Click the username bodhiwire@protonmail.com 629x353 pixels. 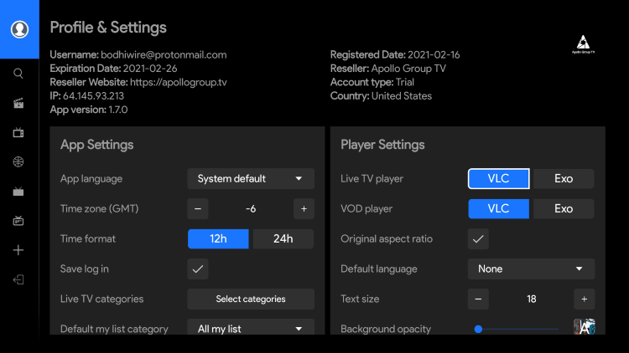click(164, 55)
